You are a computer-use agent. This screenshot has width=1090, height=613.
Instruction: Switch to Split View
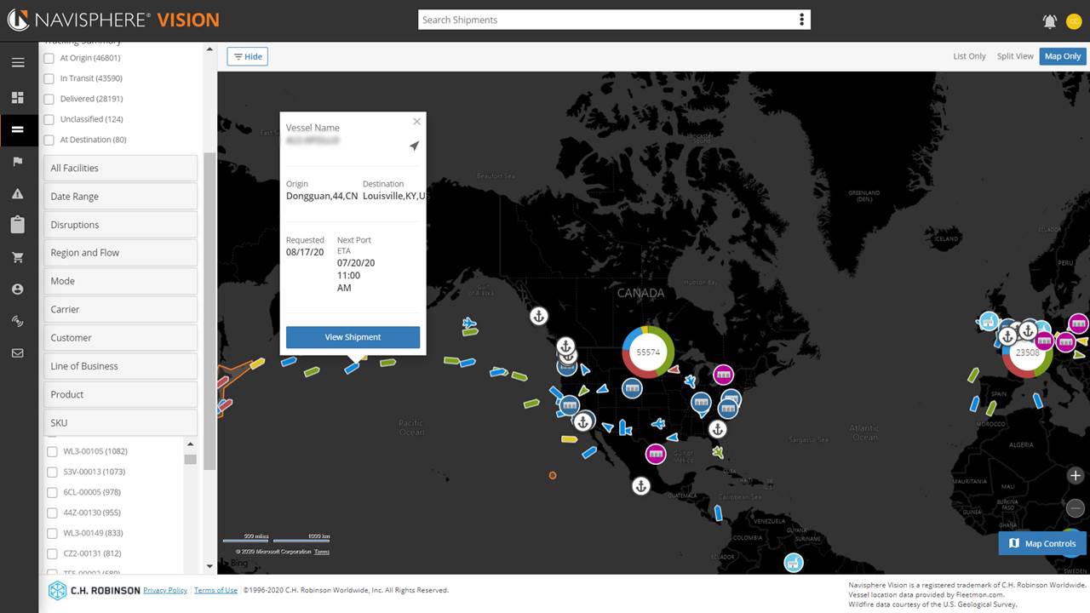(x=1015, y=56)
